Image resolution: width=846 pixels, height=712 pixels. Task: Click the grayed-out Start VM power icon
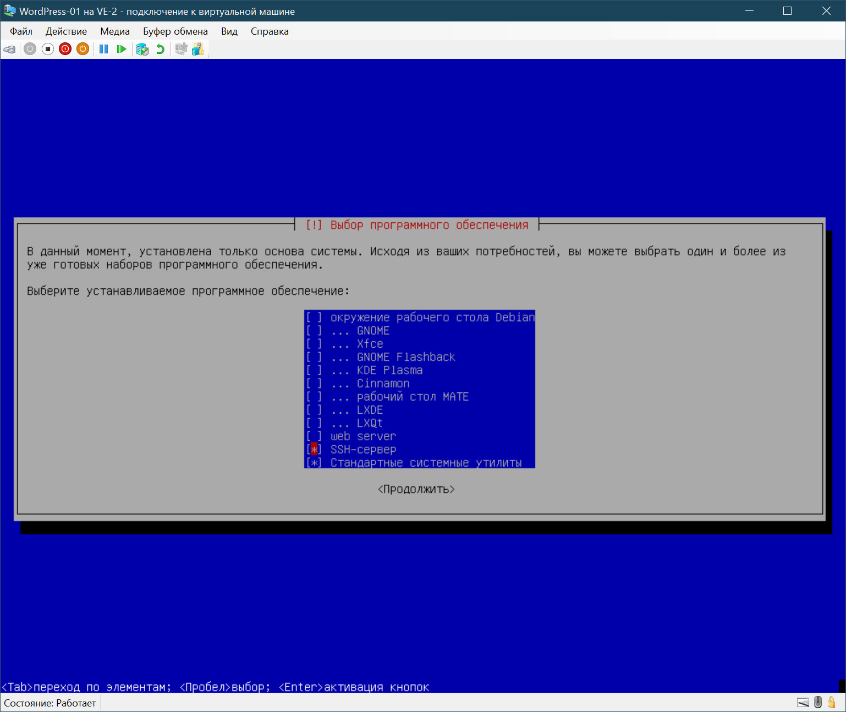tap(30, 49)
